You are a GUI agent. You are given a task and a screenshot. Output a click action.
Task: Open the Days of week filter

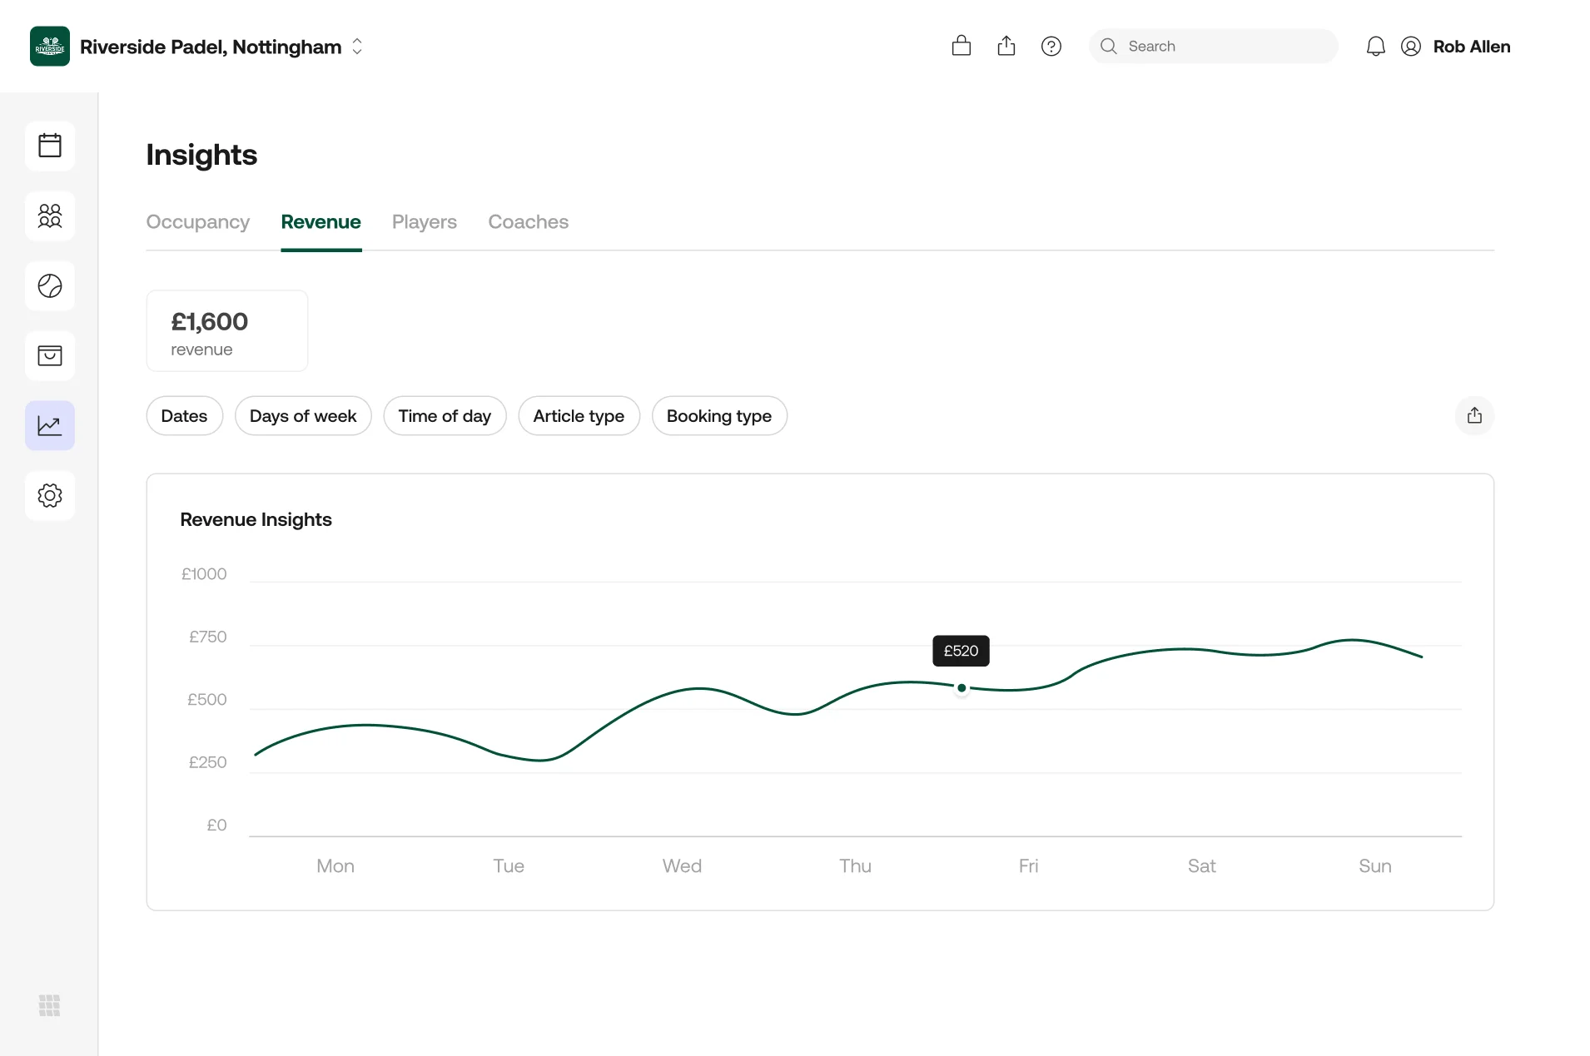[303, 415]
